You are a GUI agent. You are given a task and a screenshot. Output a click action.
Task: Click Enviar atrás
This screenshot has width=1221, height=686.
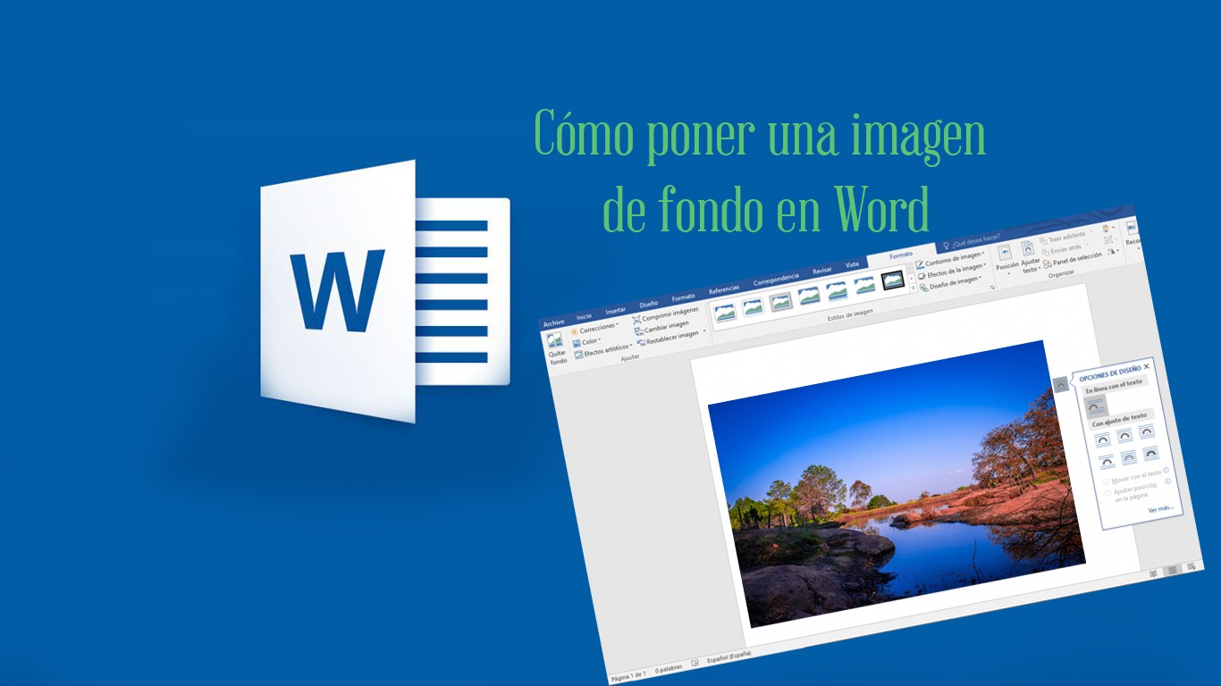(x=1064, y=250)
